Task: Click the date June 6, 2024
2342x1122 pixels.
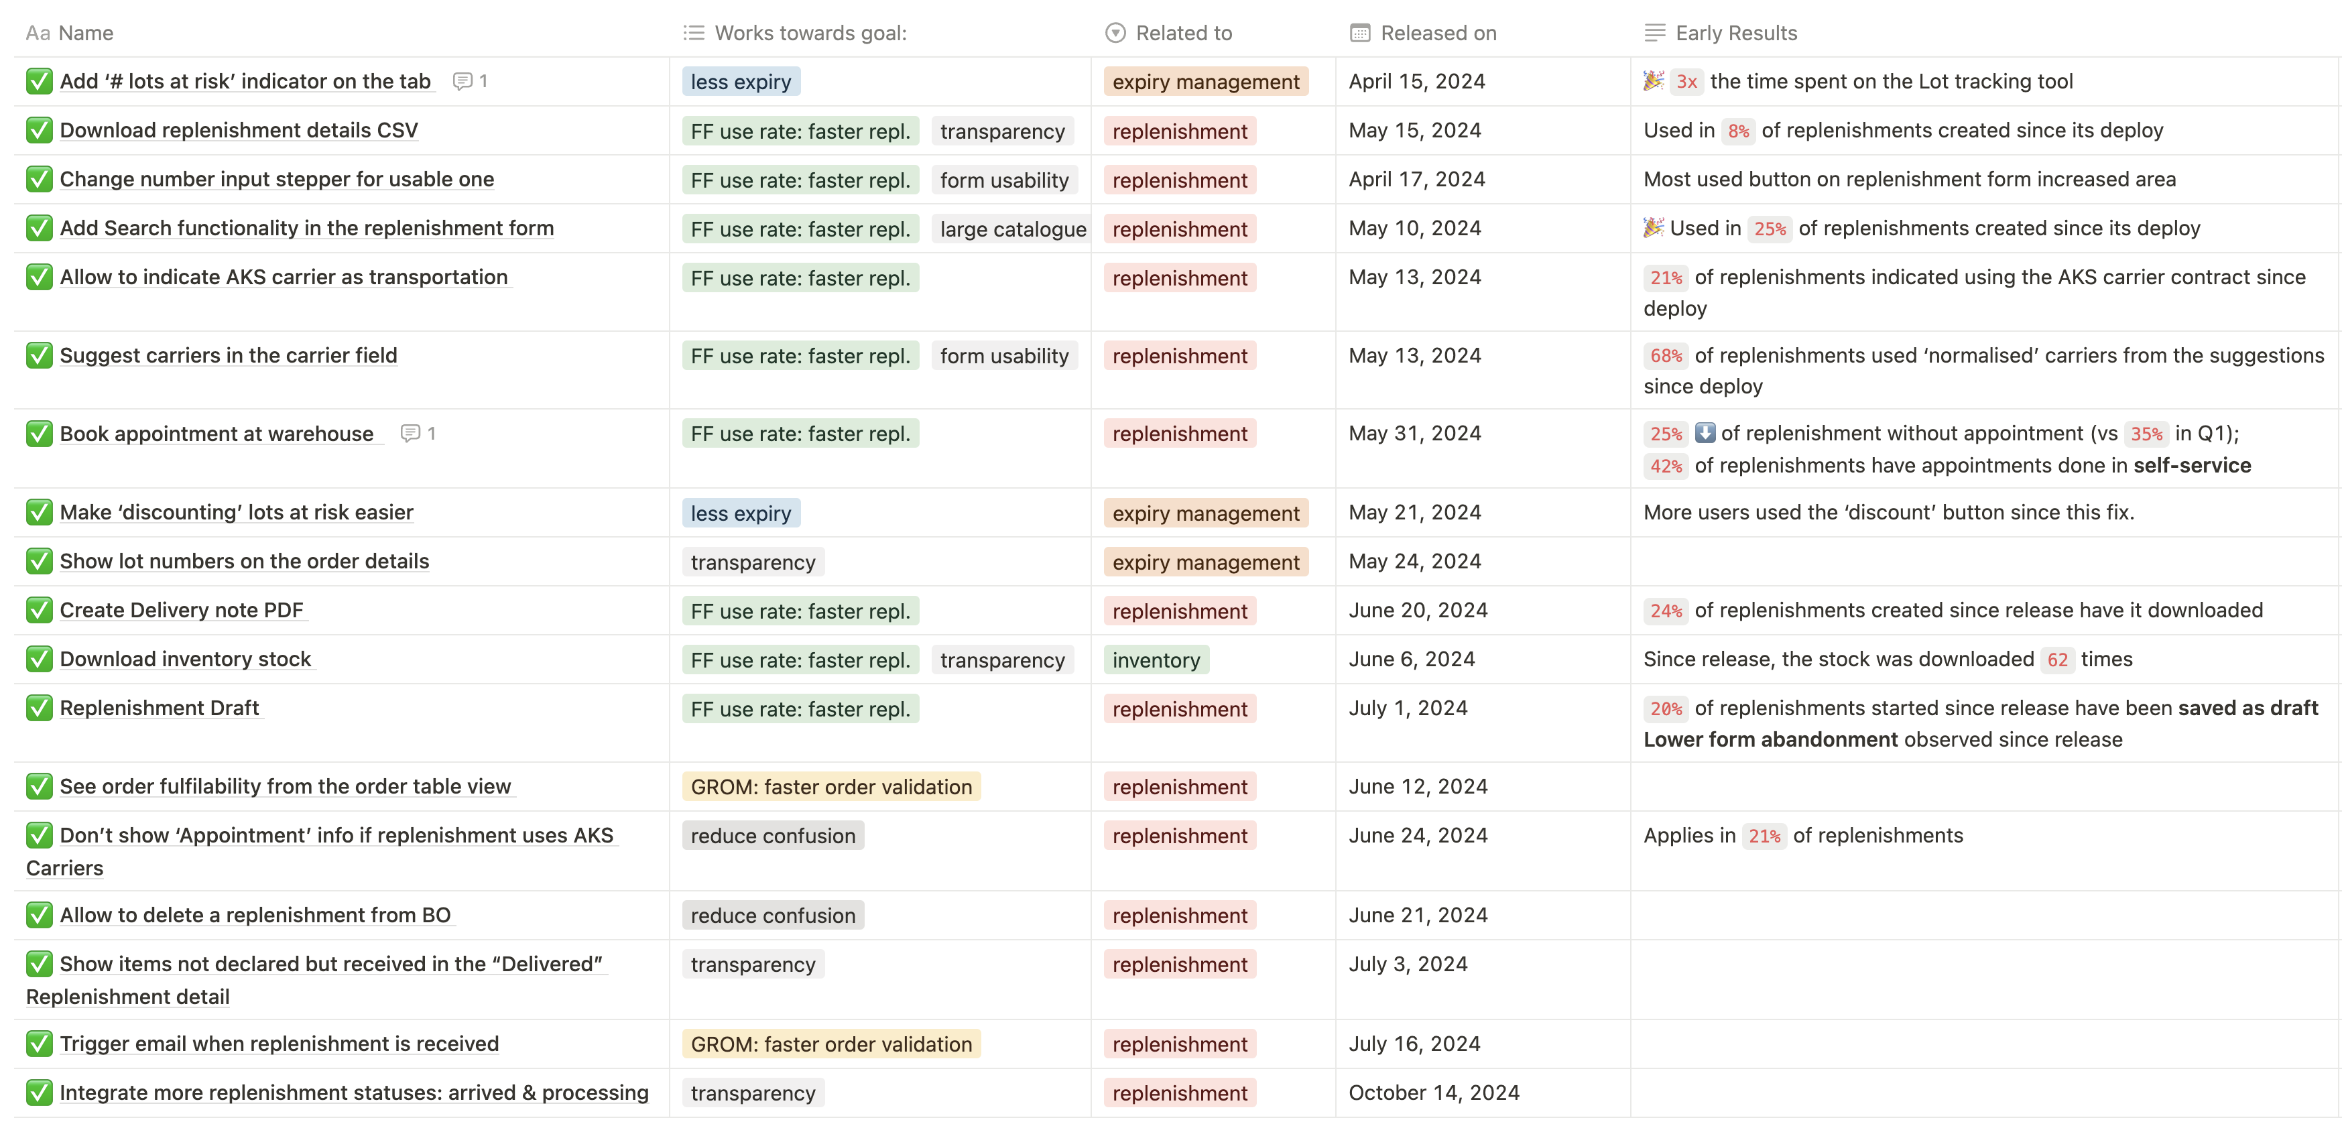Action: [x=1412, y=660]
